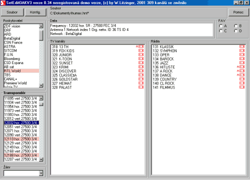250x180 pixels.
Task: Click the red icon next to JAZZ radio
Action: pos(242,63)
